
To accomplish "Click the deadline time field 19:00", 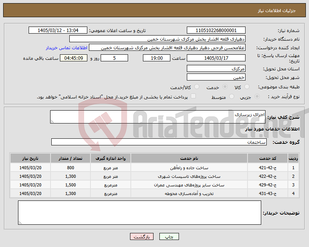I will [157, 58].
